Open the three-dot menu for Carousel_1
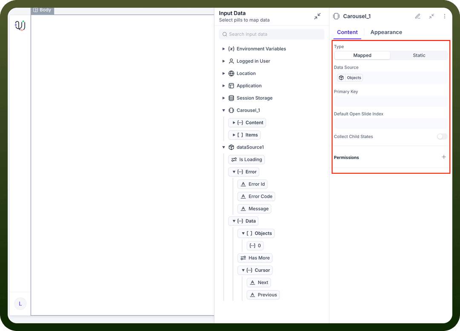The width and height of the screenshot is (460, 331). [x=444, y=17]
